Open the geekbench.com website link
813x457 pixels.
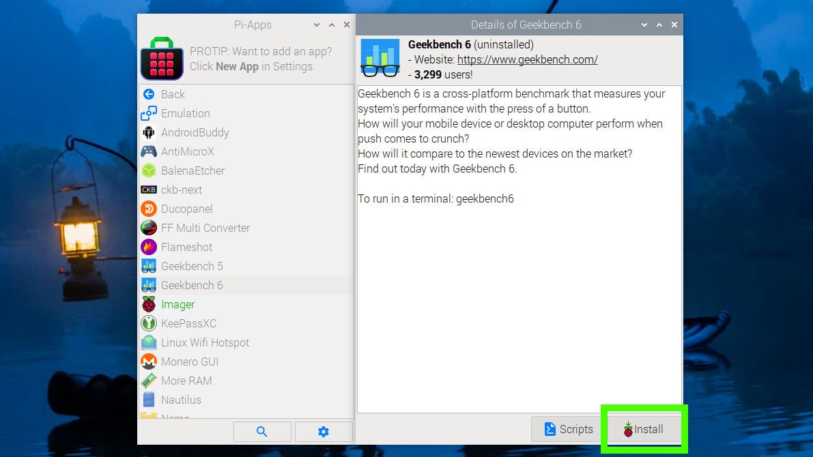pos(527,59)
